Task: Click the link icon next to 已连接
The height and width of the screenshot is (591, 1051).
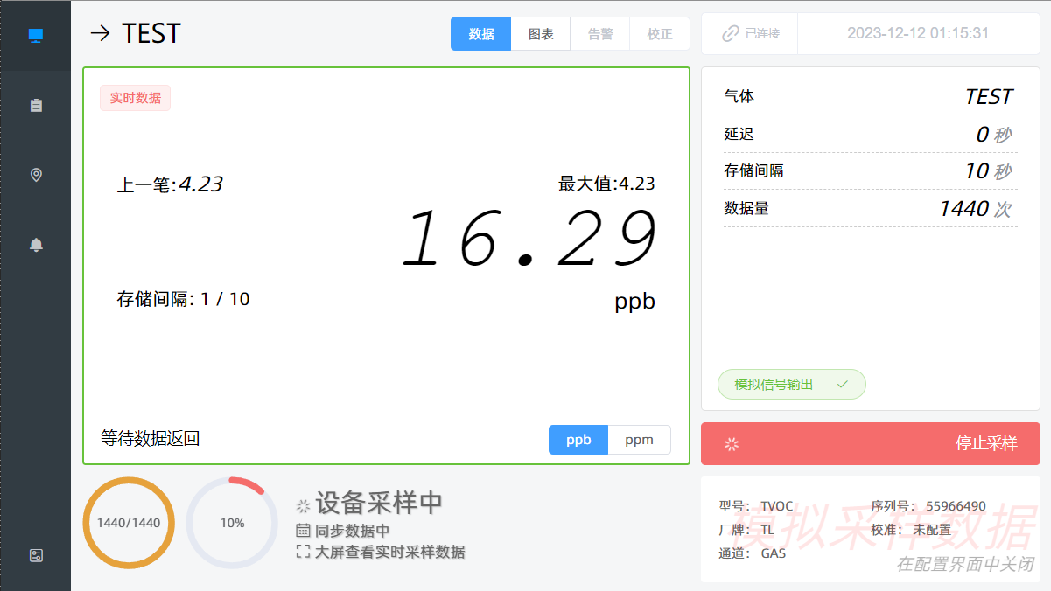Action: 730,34
